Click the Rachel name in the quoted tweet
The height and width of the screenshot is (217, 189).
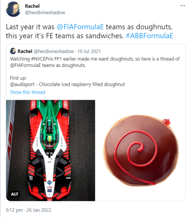(x=25, y=51)
